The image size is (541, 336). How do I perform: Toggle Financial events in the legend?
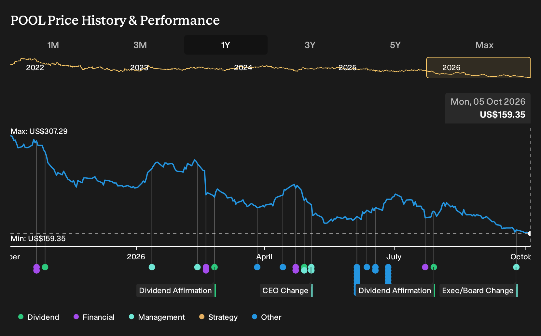[x=94, y=317]
